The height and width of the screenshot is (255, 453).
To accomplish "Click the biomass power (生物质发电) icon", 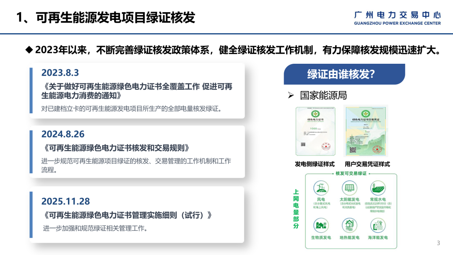I will 321,226.
